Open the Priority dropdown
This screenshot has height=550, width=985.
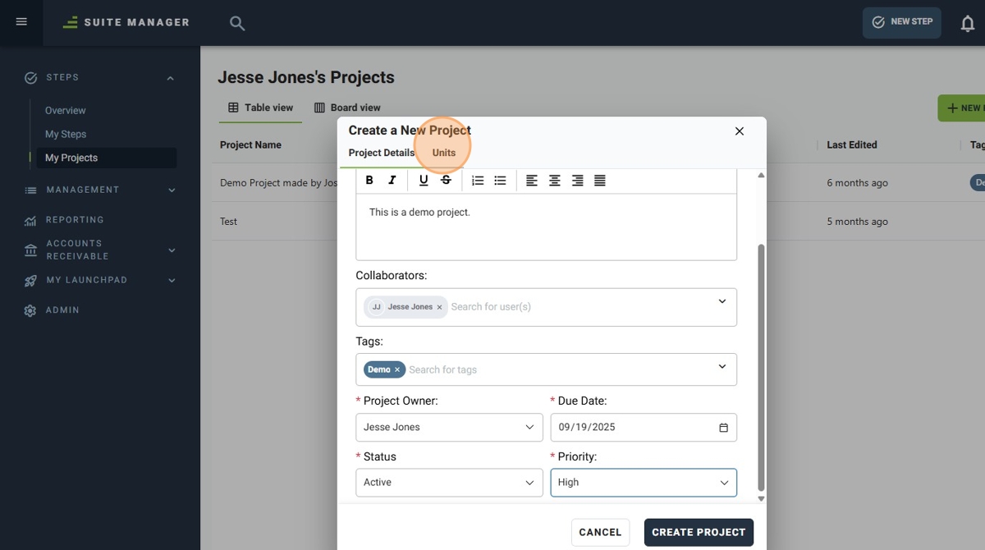pyautogui.click(x=644, y=483)
